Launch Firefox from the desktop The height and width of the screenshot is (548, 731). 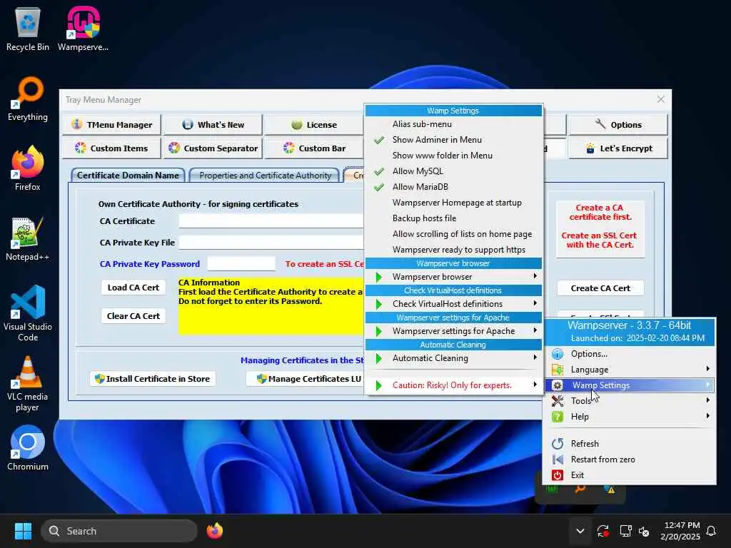[28, 168]
